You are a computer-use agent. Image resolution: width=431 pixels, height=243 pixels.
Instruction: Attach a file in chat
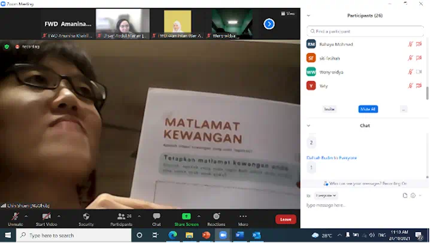pos(405,196)
